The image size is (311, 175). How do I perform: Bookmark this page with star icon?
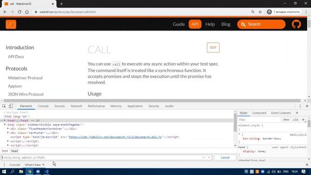pyautogui.click(x=260, y=12)
